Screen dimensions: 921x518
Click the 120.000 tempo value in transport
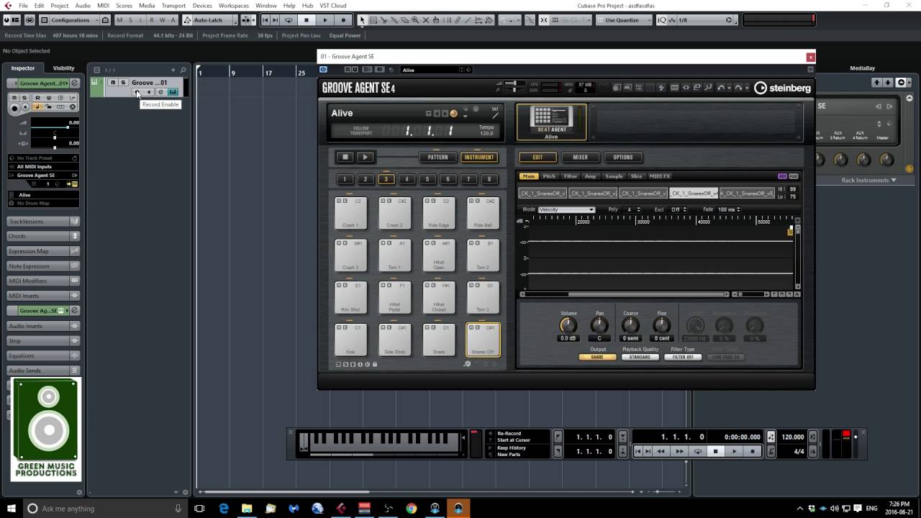pyautogui.click(x=793, y=437)
